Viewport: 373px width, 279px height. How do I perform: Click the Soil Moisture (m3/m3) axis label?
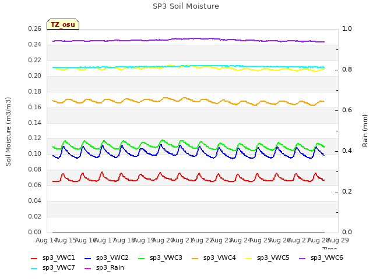(x=8, y=131)
